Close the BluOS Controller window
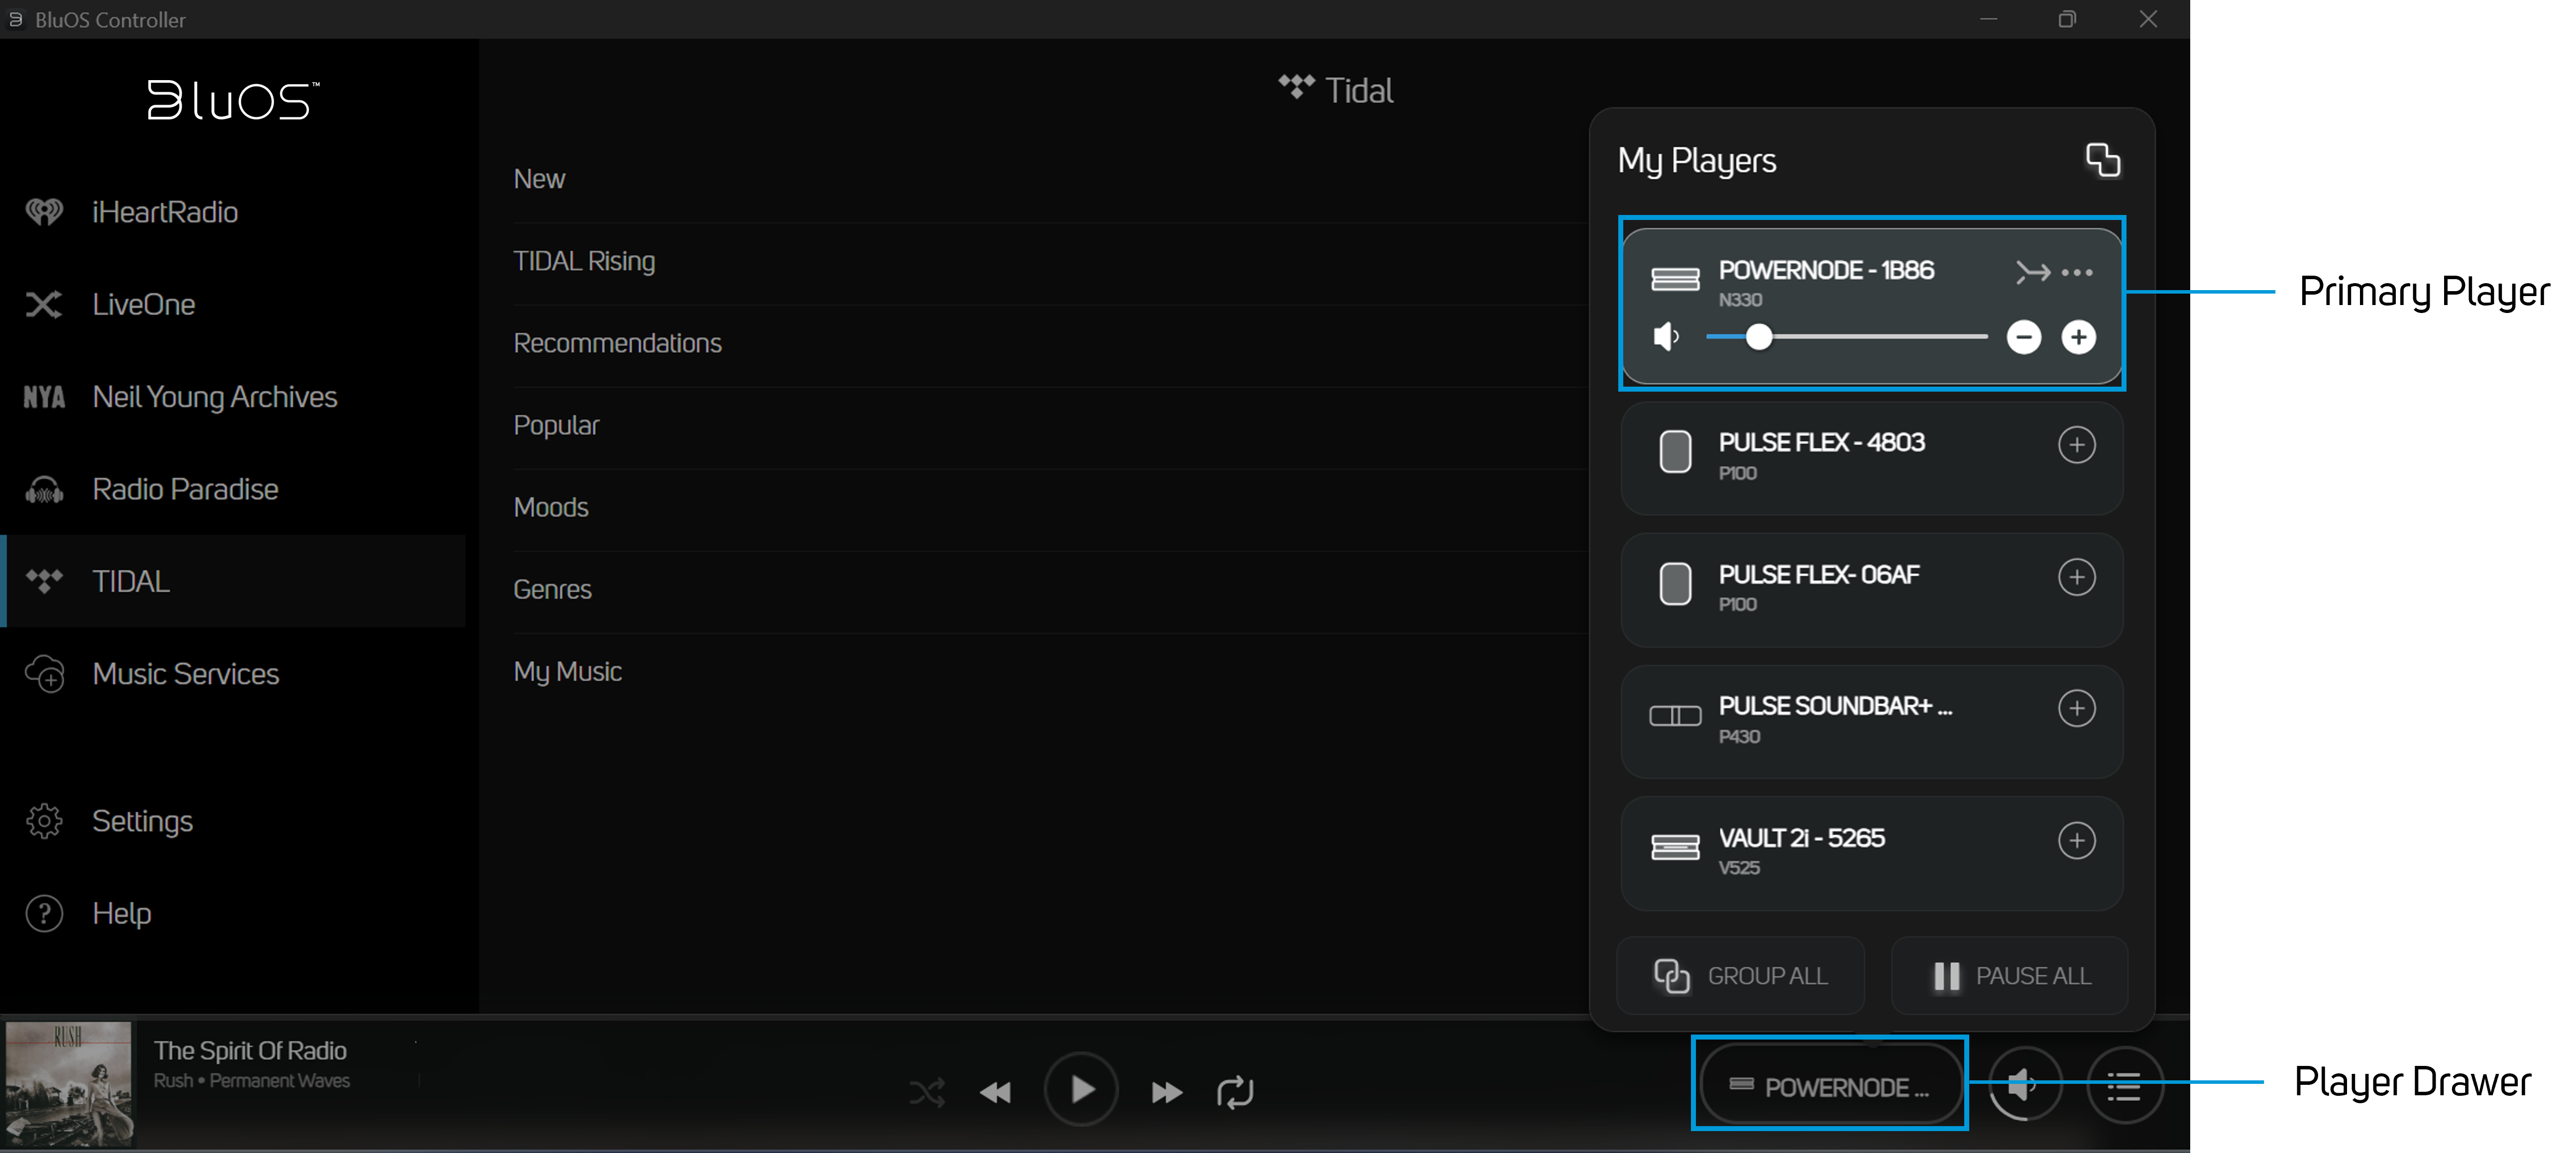The image size is (2576, 1153). (2148, 19)
